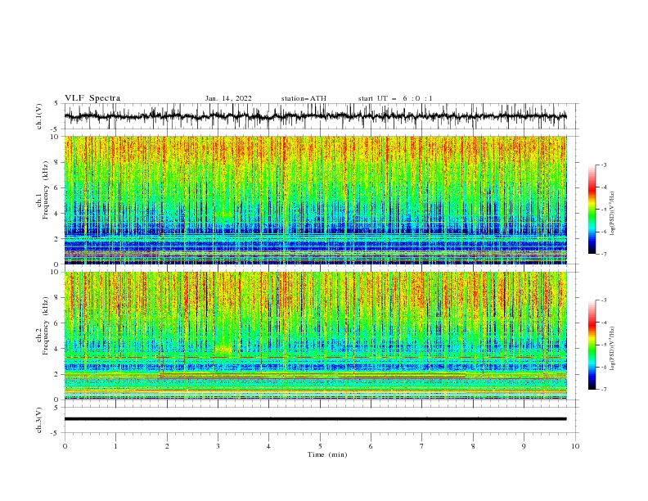Click the "-5" tick on ch.1 color bar
This screenshot has width=648, height=501.
click(x=604, y=210)
